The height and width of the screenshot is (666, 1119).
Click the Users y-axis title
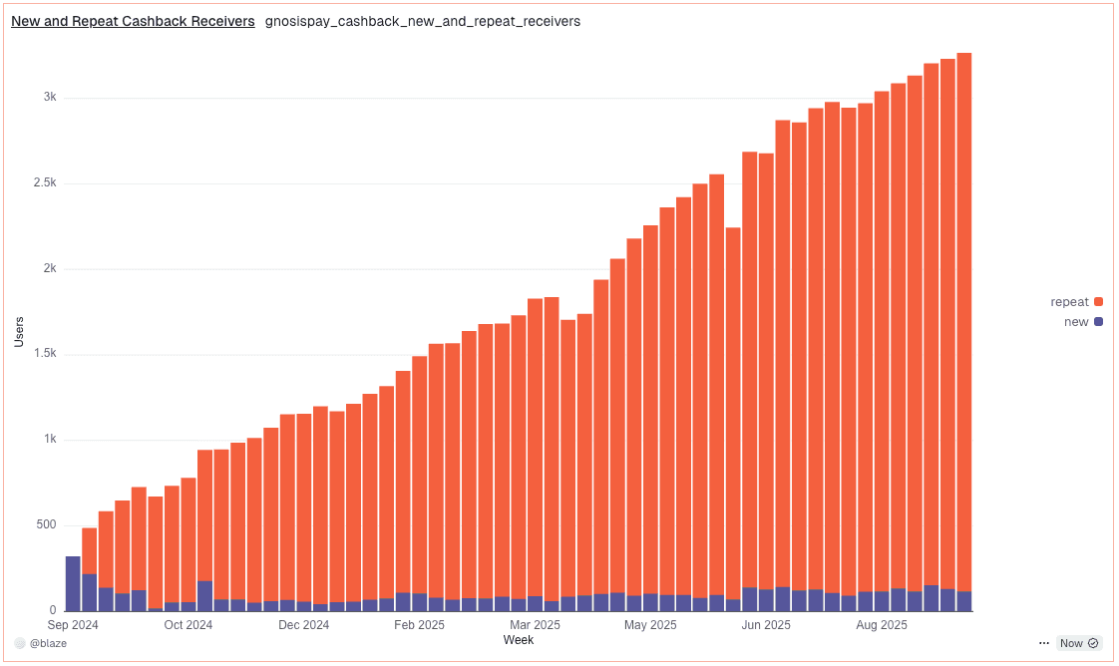(19, 332)
